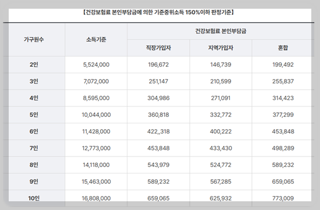Screen dimensions: 320x210
Task: Click the 498,289 cell
Action: click(x=283, y=148)
